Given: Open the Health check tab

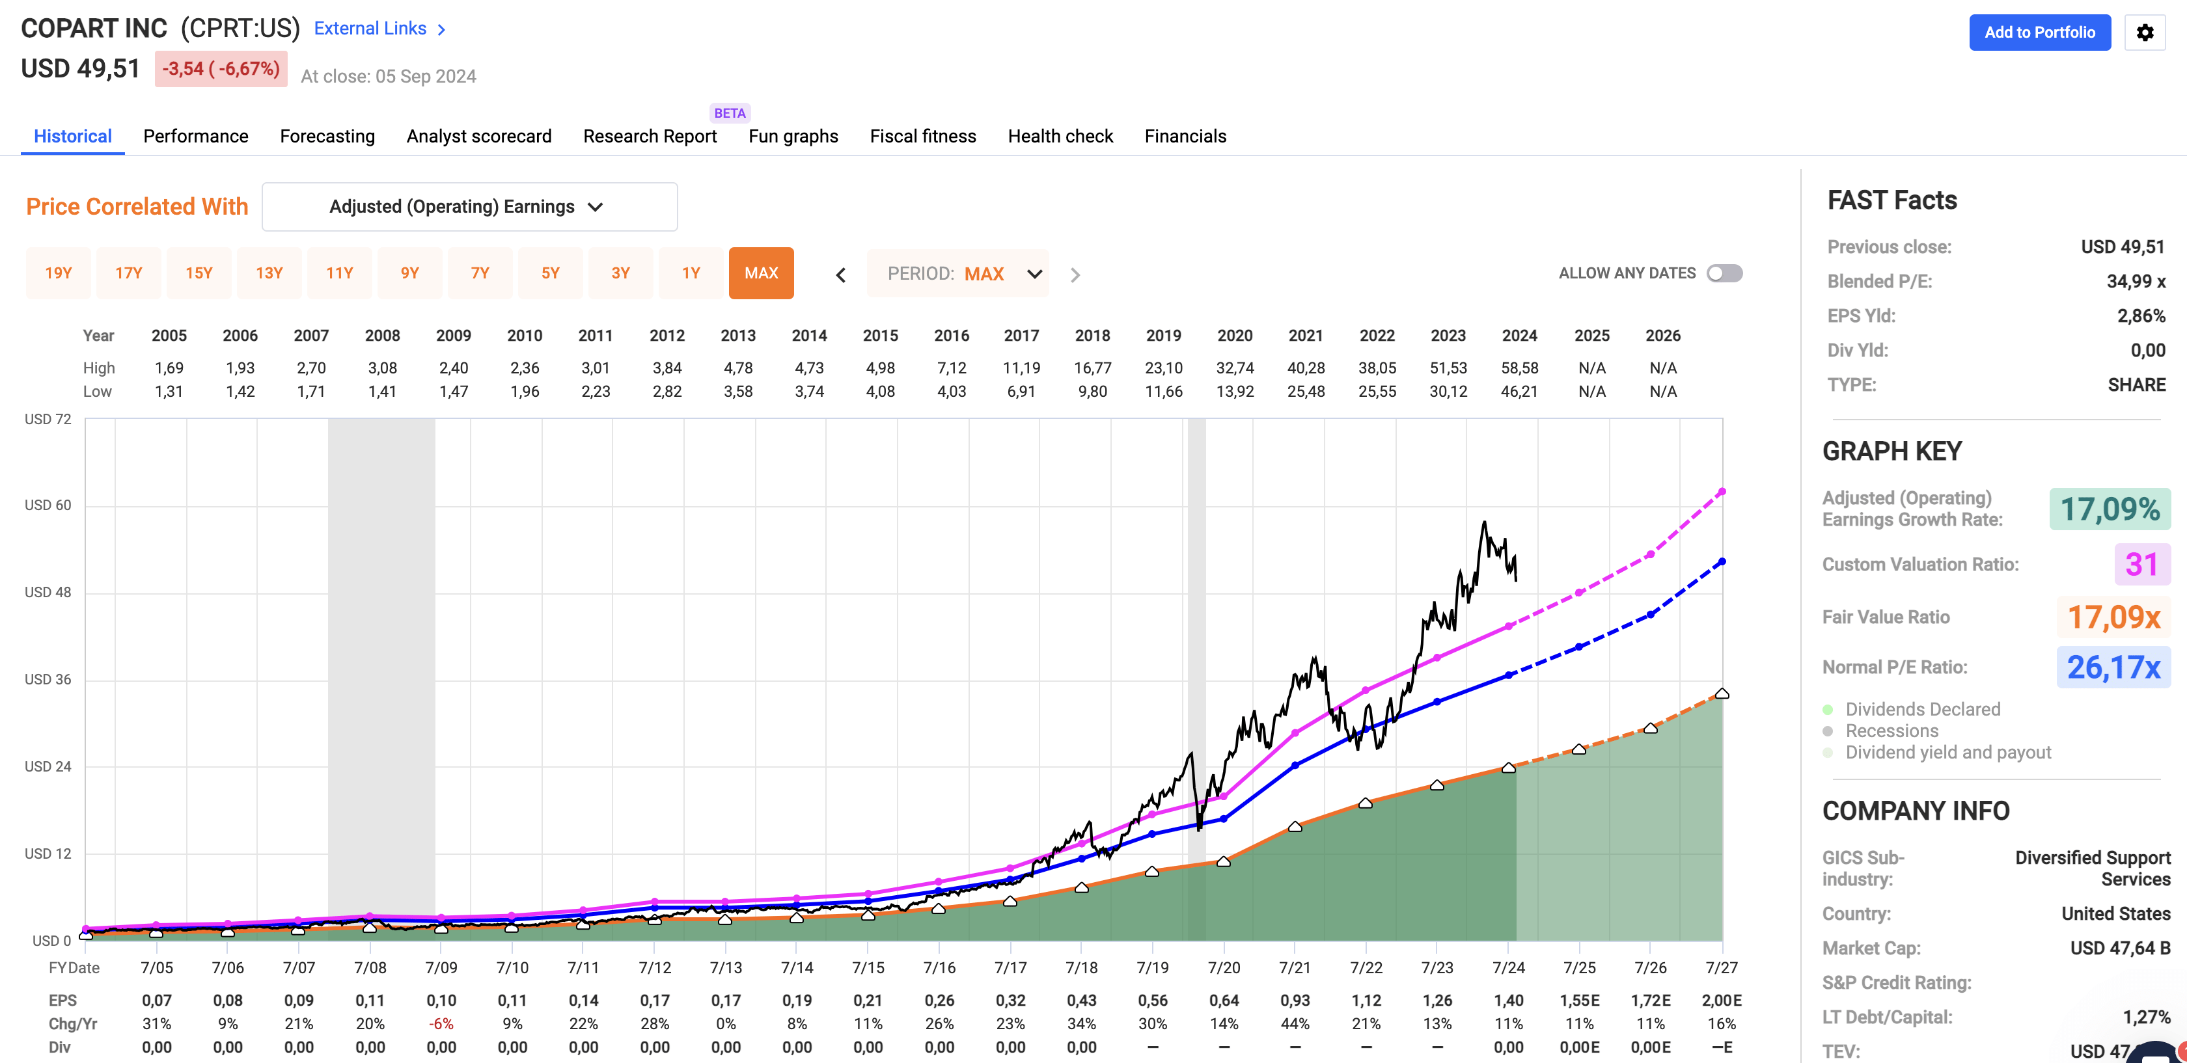Looking at the screenshot, I should point(1060,136).
